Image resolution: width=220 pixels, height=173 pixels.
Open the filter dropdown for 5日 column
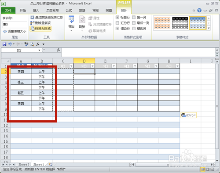pos(156,66)
